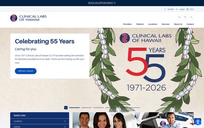
Task: Pause the hero slideshow
Action: 66,108
